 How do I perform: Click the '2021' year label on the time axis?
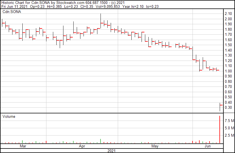[112, 151]
